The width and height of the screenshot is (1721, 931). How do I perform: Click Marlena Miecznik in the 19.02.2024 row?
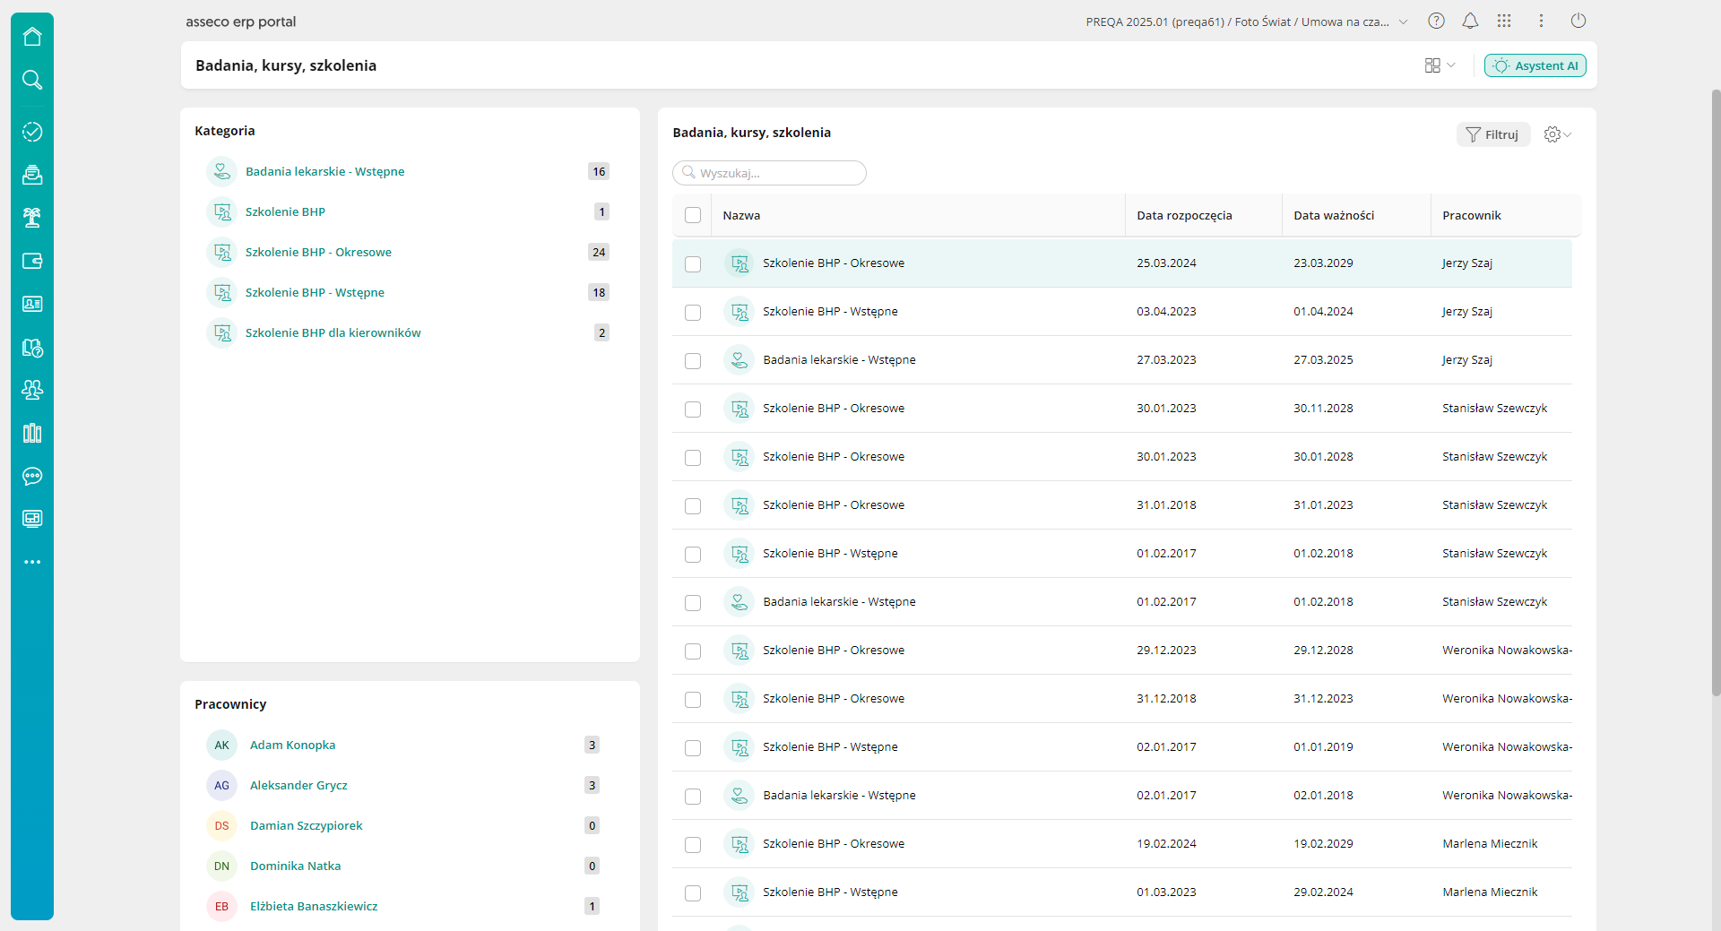(x=1490, y=843)
